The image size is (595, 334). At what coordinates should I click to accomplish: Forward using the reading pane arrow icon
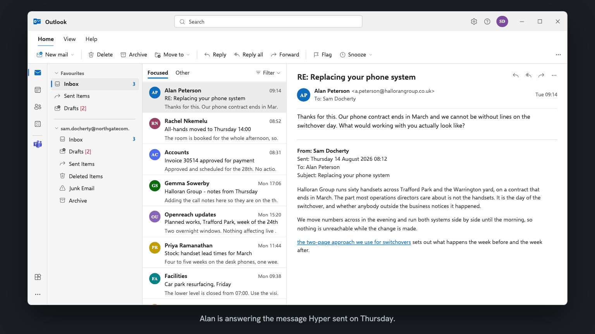(541, 75)
